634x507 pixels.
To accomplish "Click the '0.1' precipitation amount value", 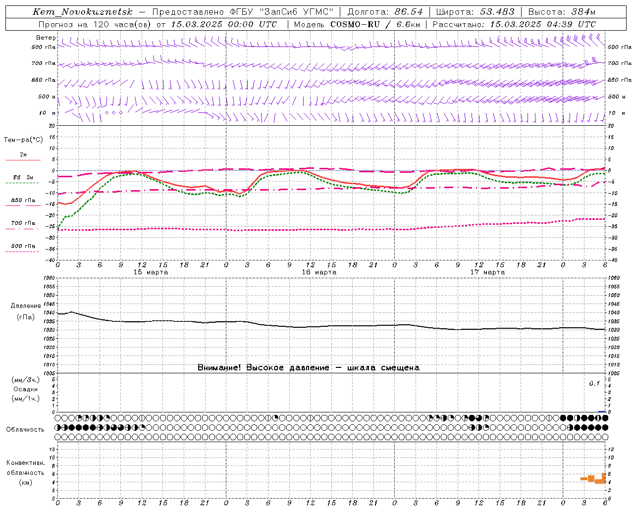I will (594, 383).
